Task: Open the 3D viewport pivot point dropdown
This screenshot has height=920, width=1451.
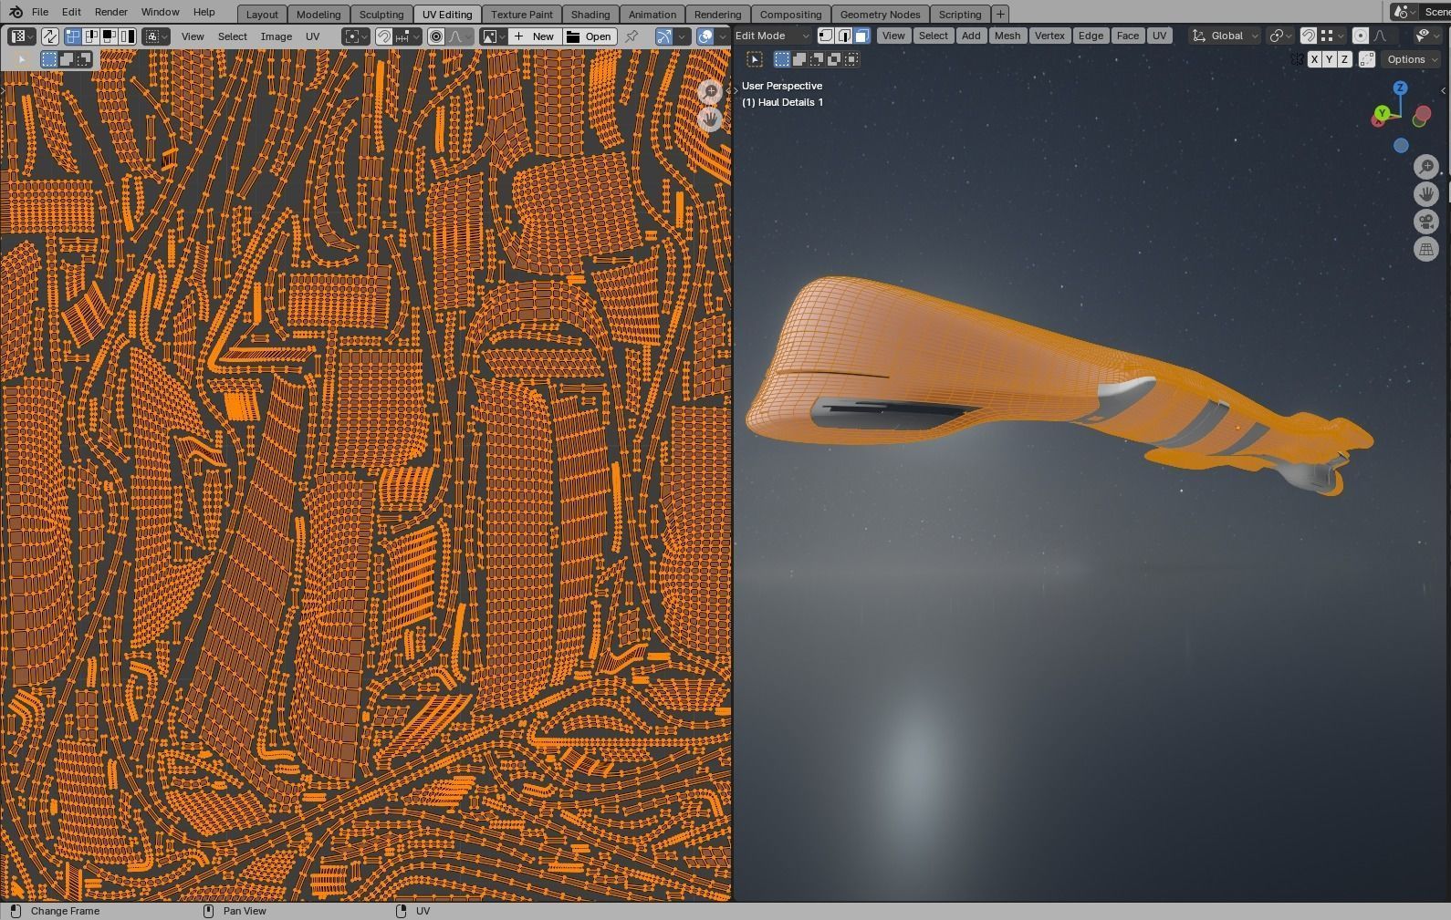Action: coord(1280,36)
